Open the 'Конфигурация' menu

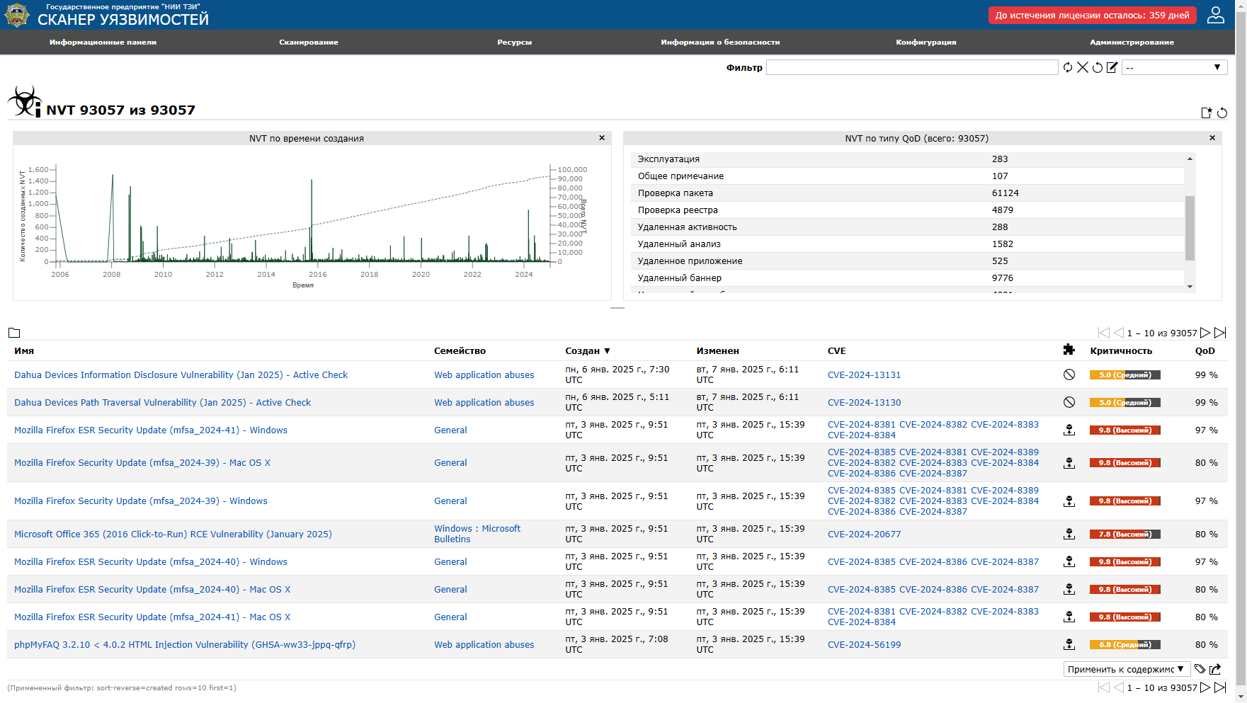pyautogui.click(x=926, y=42)
